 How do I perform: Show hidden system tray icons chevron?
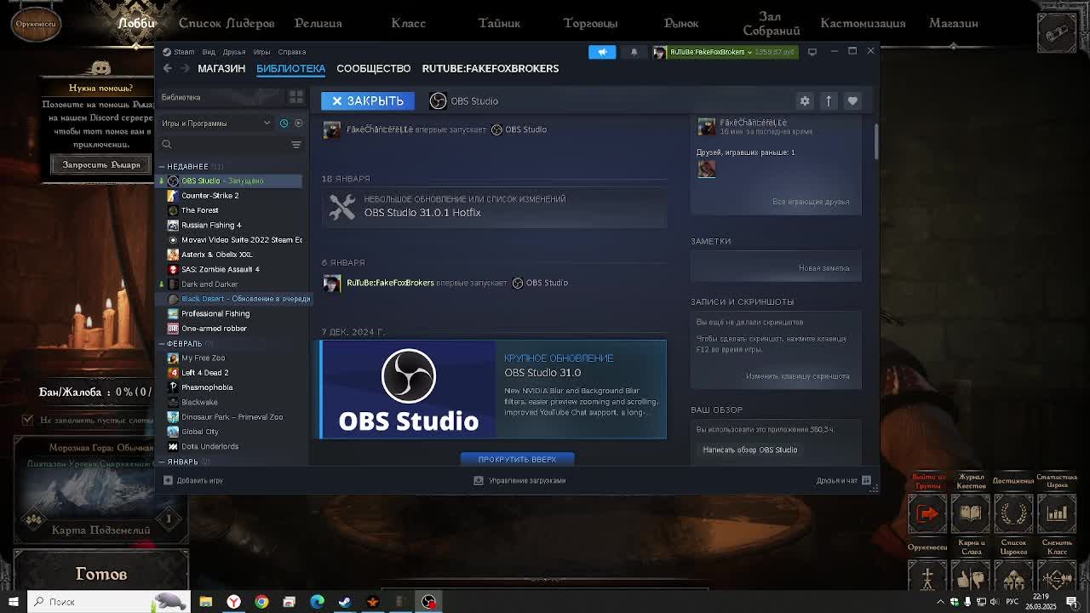click(x=940, y=602)
